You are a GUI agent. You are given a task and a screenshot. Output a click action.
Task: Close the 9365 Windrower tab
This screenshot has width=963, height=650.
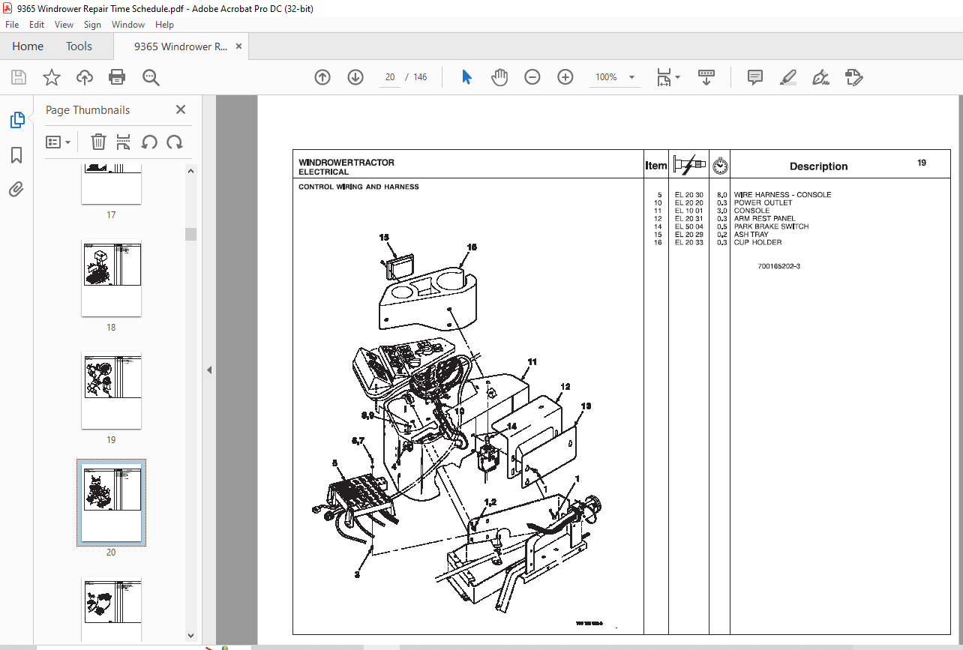238,46
